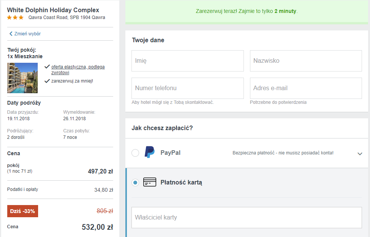Image resolution: width=370 pixels, height=237 pixels.
Task: Focus the Adres e-mail field
Action: click(x=306, y=88)
